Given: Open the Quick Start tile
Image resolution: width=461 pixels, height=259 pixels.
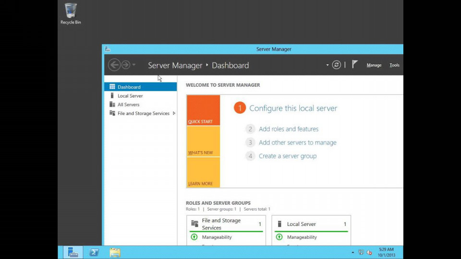Looking at the screenshot, I should coord(203,110).
